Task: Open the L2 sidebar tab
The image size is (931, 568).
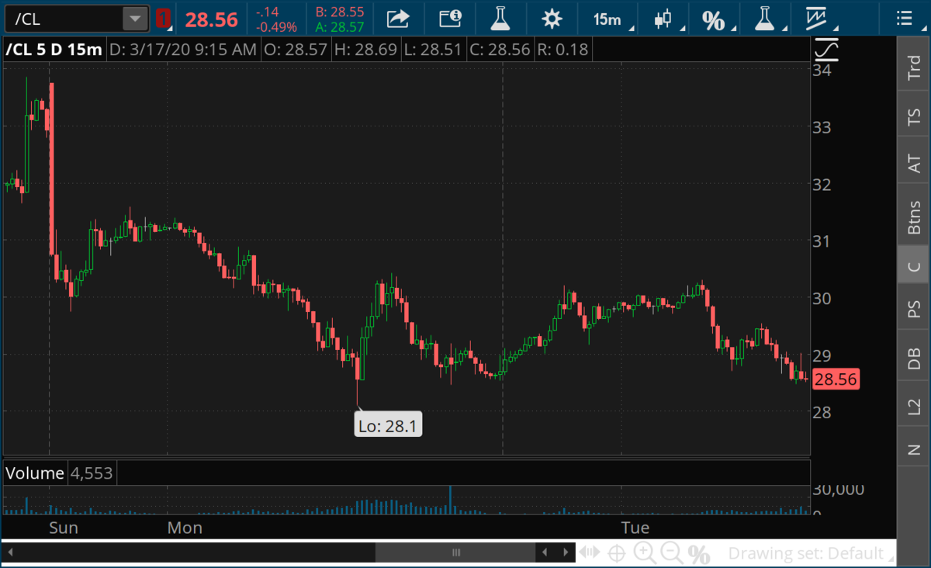Action: click(x=914, y=405)
